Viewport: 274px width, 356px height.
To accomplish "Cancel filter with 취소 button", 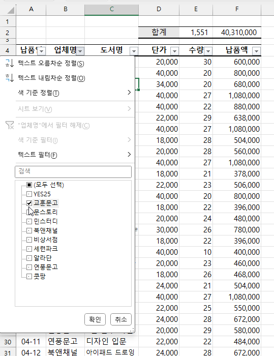I will (x=121, y=319).
